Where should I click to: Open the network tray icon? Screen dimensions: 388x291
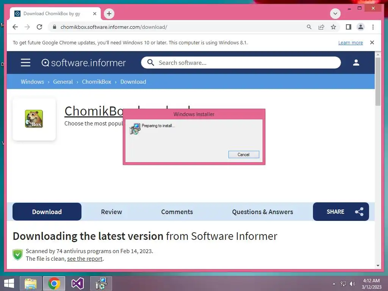coord(343,284)
